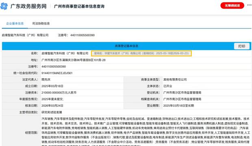Select the header 注册号 value 440110005500390
Viewport: 252px width, 146px height.
click(x=83, y=35)
